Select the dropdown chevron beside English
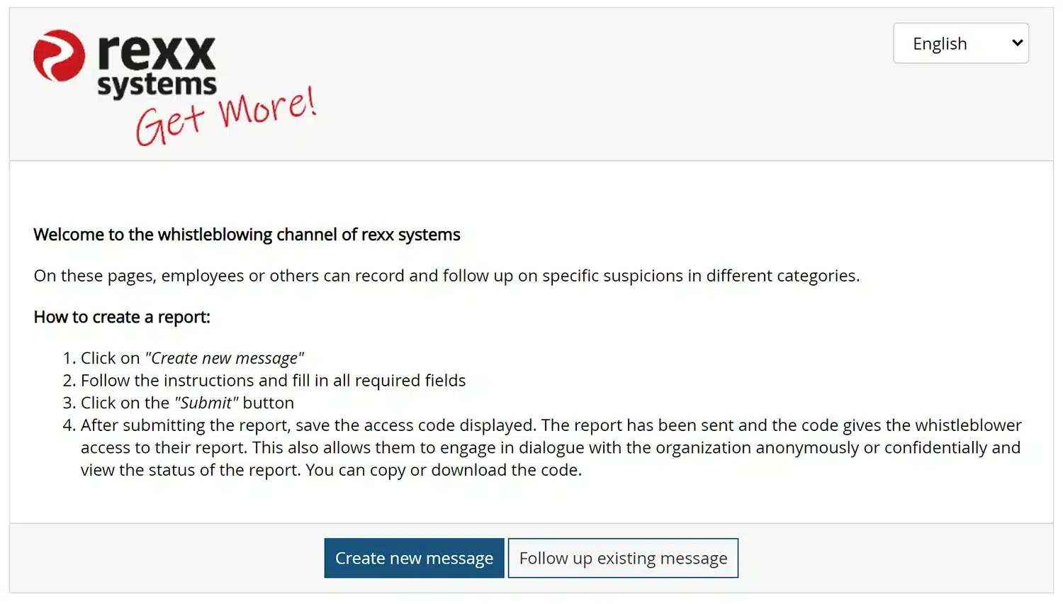The height and width of the screenshot is (604, 1063). (x=1016, y=43)
